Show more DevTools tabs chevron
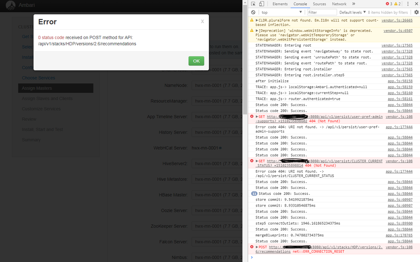Screen dimensions: 420x262 [x=354, y=4]
